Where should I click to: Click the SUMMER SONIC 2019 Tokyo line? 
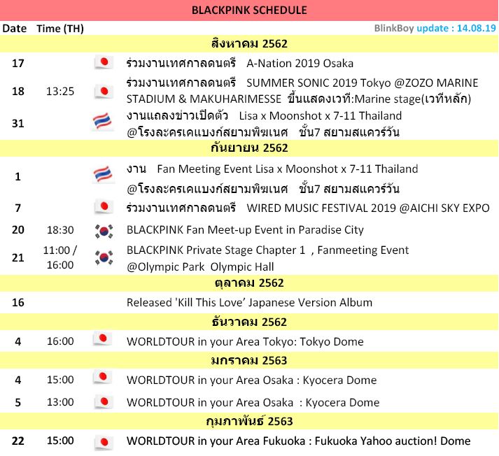(302, 83)
